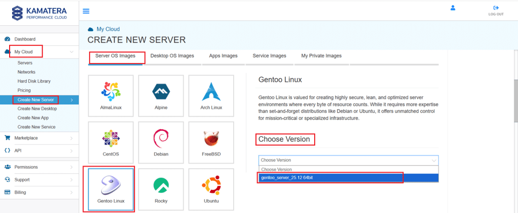The image size is (518, 213).
Task: Select gentoo_server_25.12 64bit option
Action: point(349,178)
